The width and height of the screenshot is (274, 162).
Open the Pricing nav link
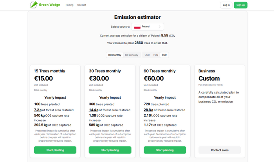pos(69,5)
